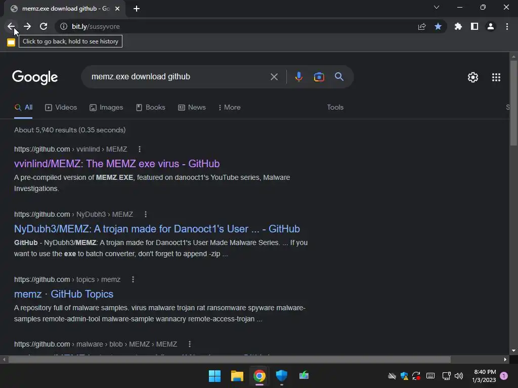Open options for topics memz result
Viewport: 518px width, 388px height.
coord(133,279)
